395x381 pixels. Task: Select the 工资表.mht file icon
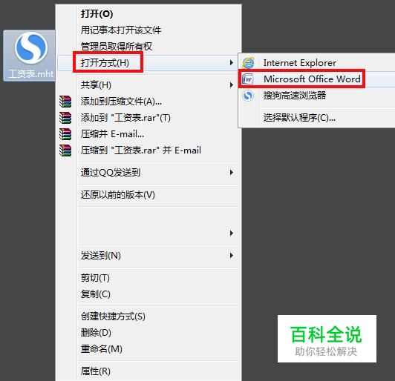point(30,48)
